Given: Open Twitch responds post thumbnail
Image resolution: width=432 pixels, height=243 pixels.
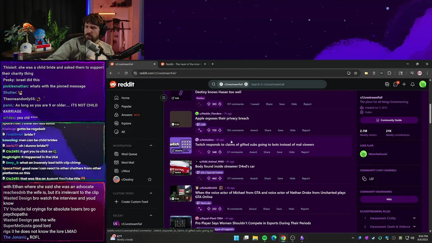Looking at the screenshot, I should coord(181,145).
